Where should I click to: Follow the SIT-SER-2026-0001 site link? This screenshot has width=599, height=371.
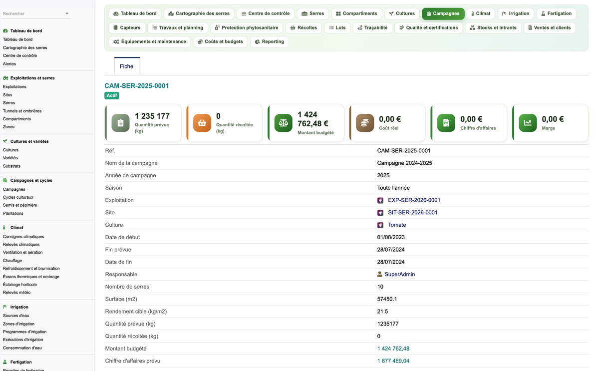[413, 213]
